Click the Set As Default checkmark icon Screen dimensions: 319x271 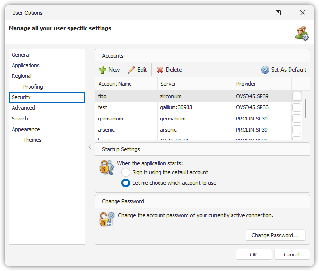(265, 70)
